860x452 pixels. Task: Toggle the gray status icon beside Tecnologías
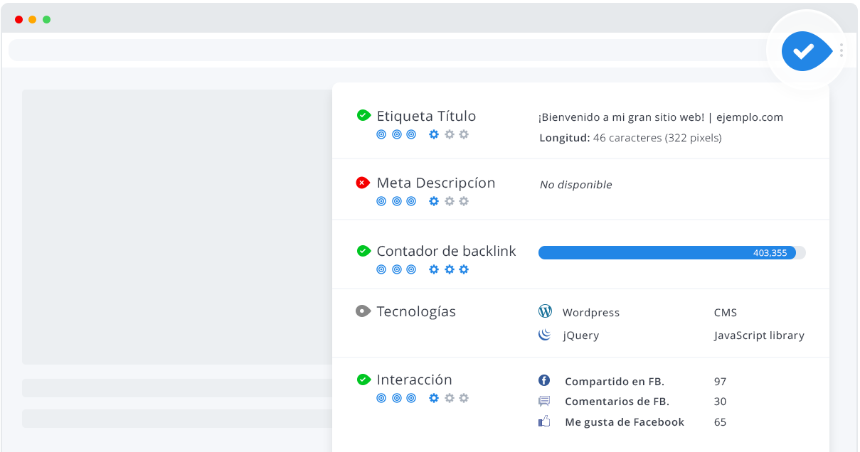tap(363, 311)
